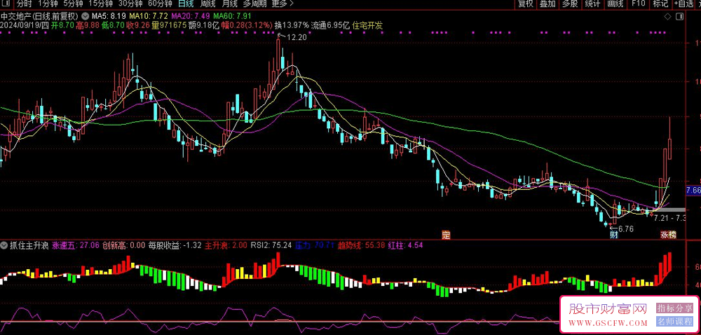
Task: Click the 住宅开发 sector link
Action: (369, 25)
